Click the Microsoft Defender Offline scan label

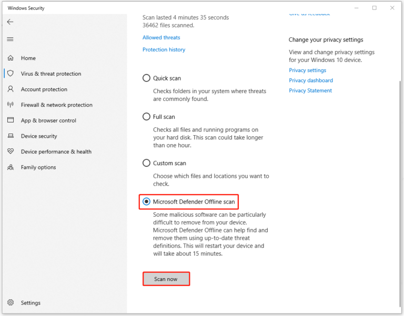pyautogui.click(x=194, y=202)
